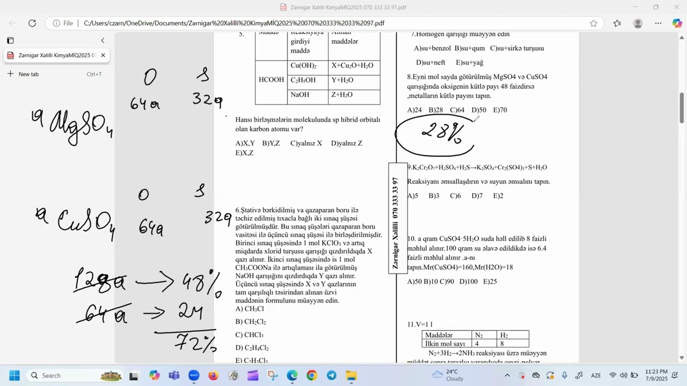Open the volume speaker icon

tap(624, 375)
